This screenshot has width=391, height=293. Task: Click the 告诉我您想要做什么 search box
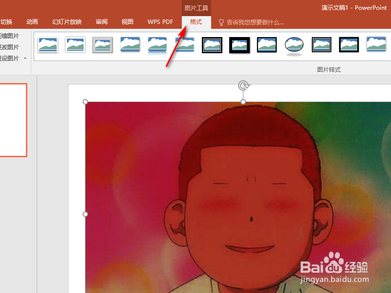coord(255,22)
